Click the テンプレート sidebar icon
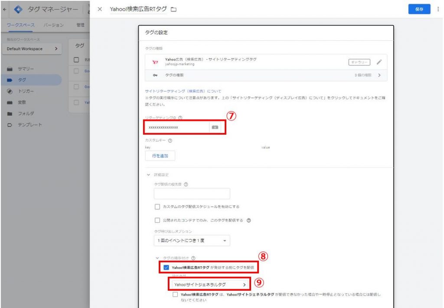 (x=10, y=125)
